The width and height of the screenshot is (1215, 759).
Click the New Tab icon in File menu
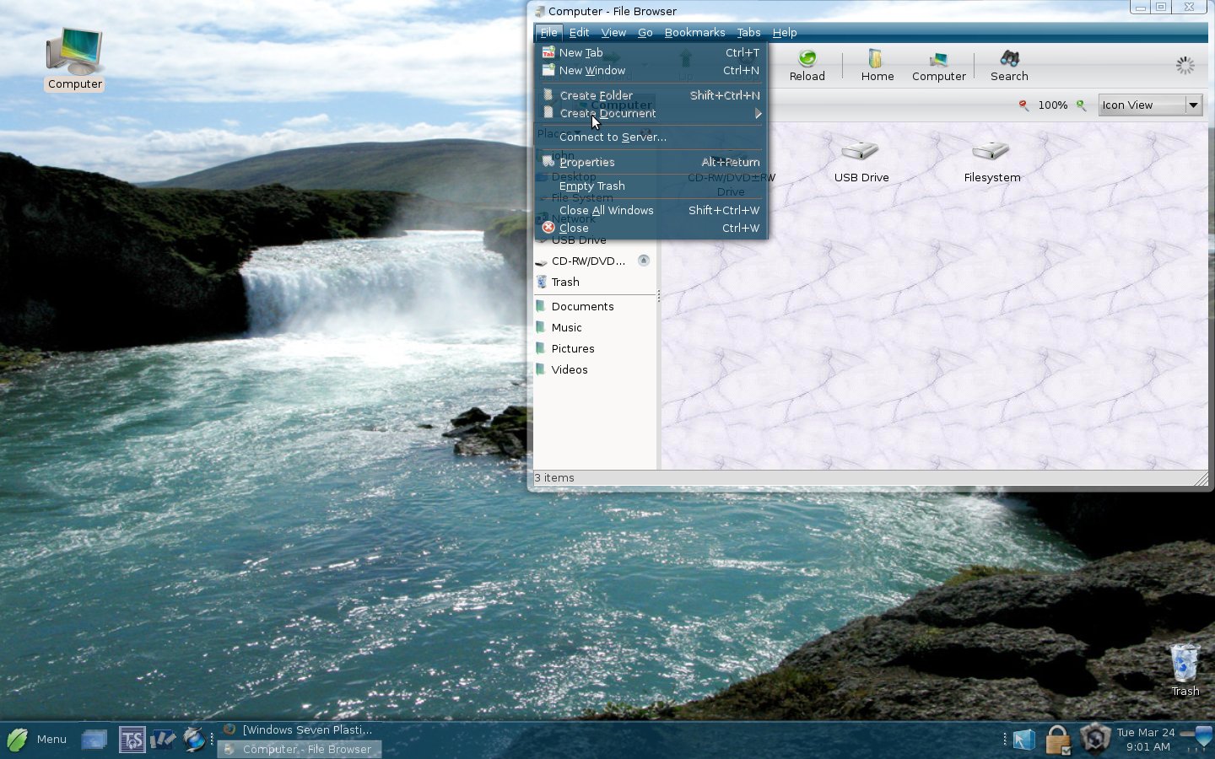point(548,52)
